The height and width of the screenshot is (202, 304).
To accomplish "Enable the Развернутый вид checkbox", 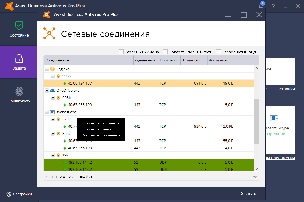I will pos(219,52).
